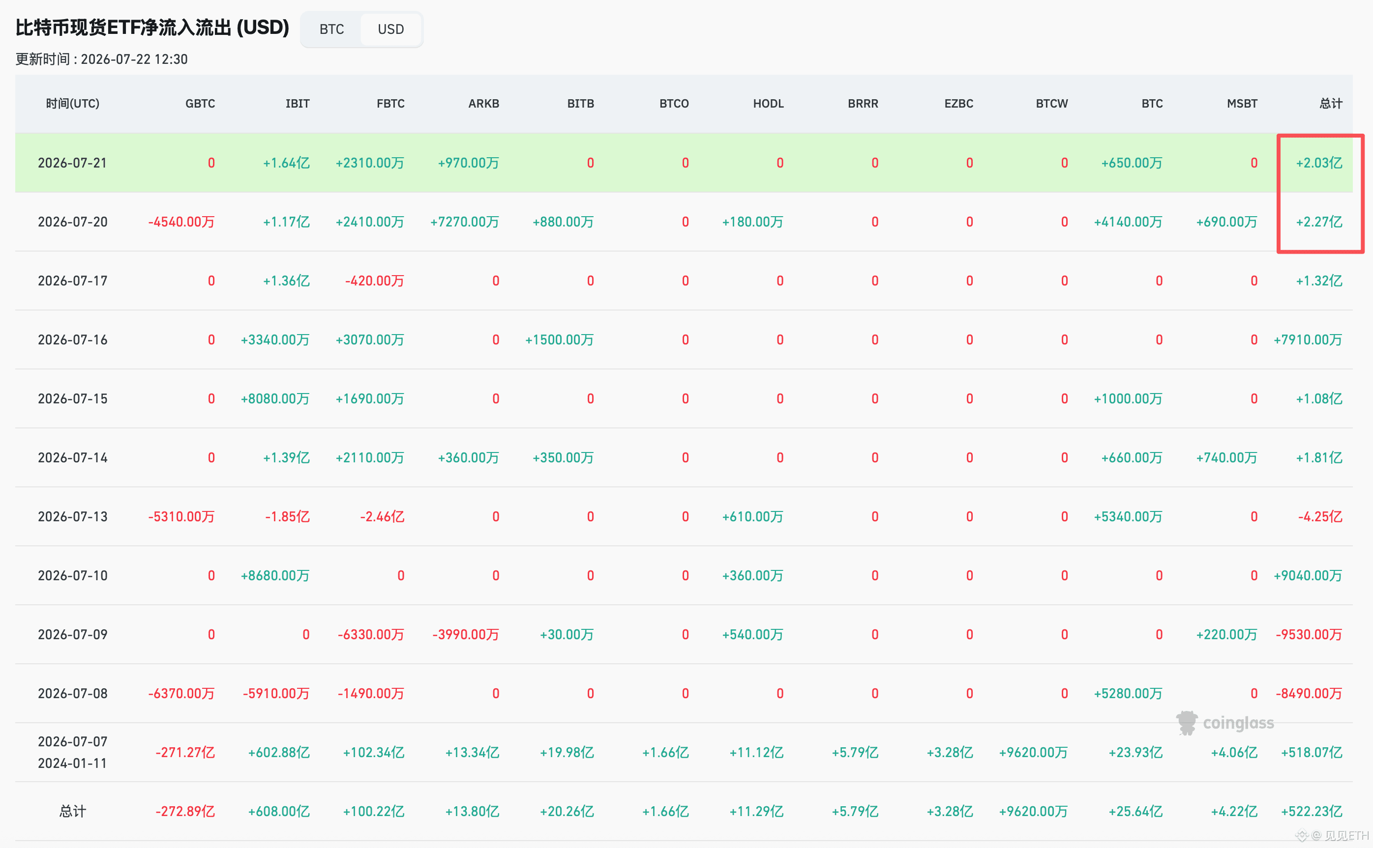The height and width of the screenshot is (848, 1373).
Task: Click the -4540.00万 GBTC value
Action: point(181,222)
